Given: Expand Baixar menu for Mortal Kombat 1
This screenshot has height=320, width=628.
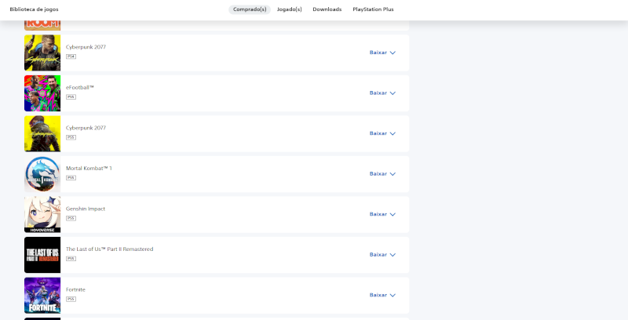Looking at the screenshot, I should point(382,173).
